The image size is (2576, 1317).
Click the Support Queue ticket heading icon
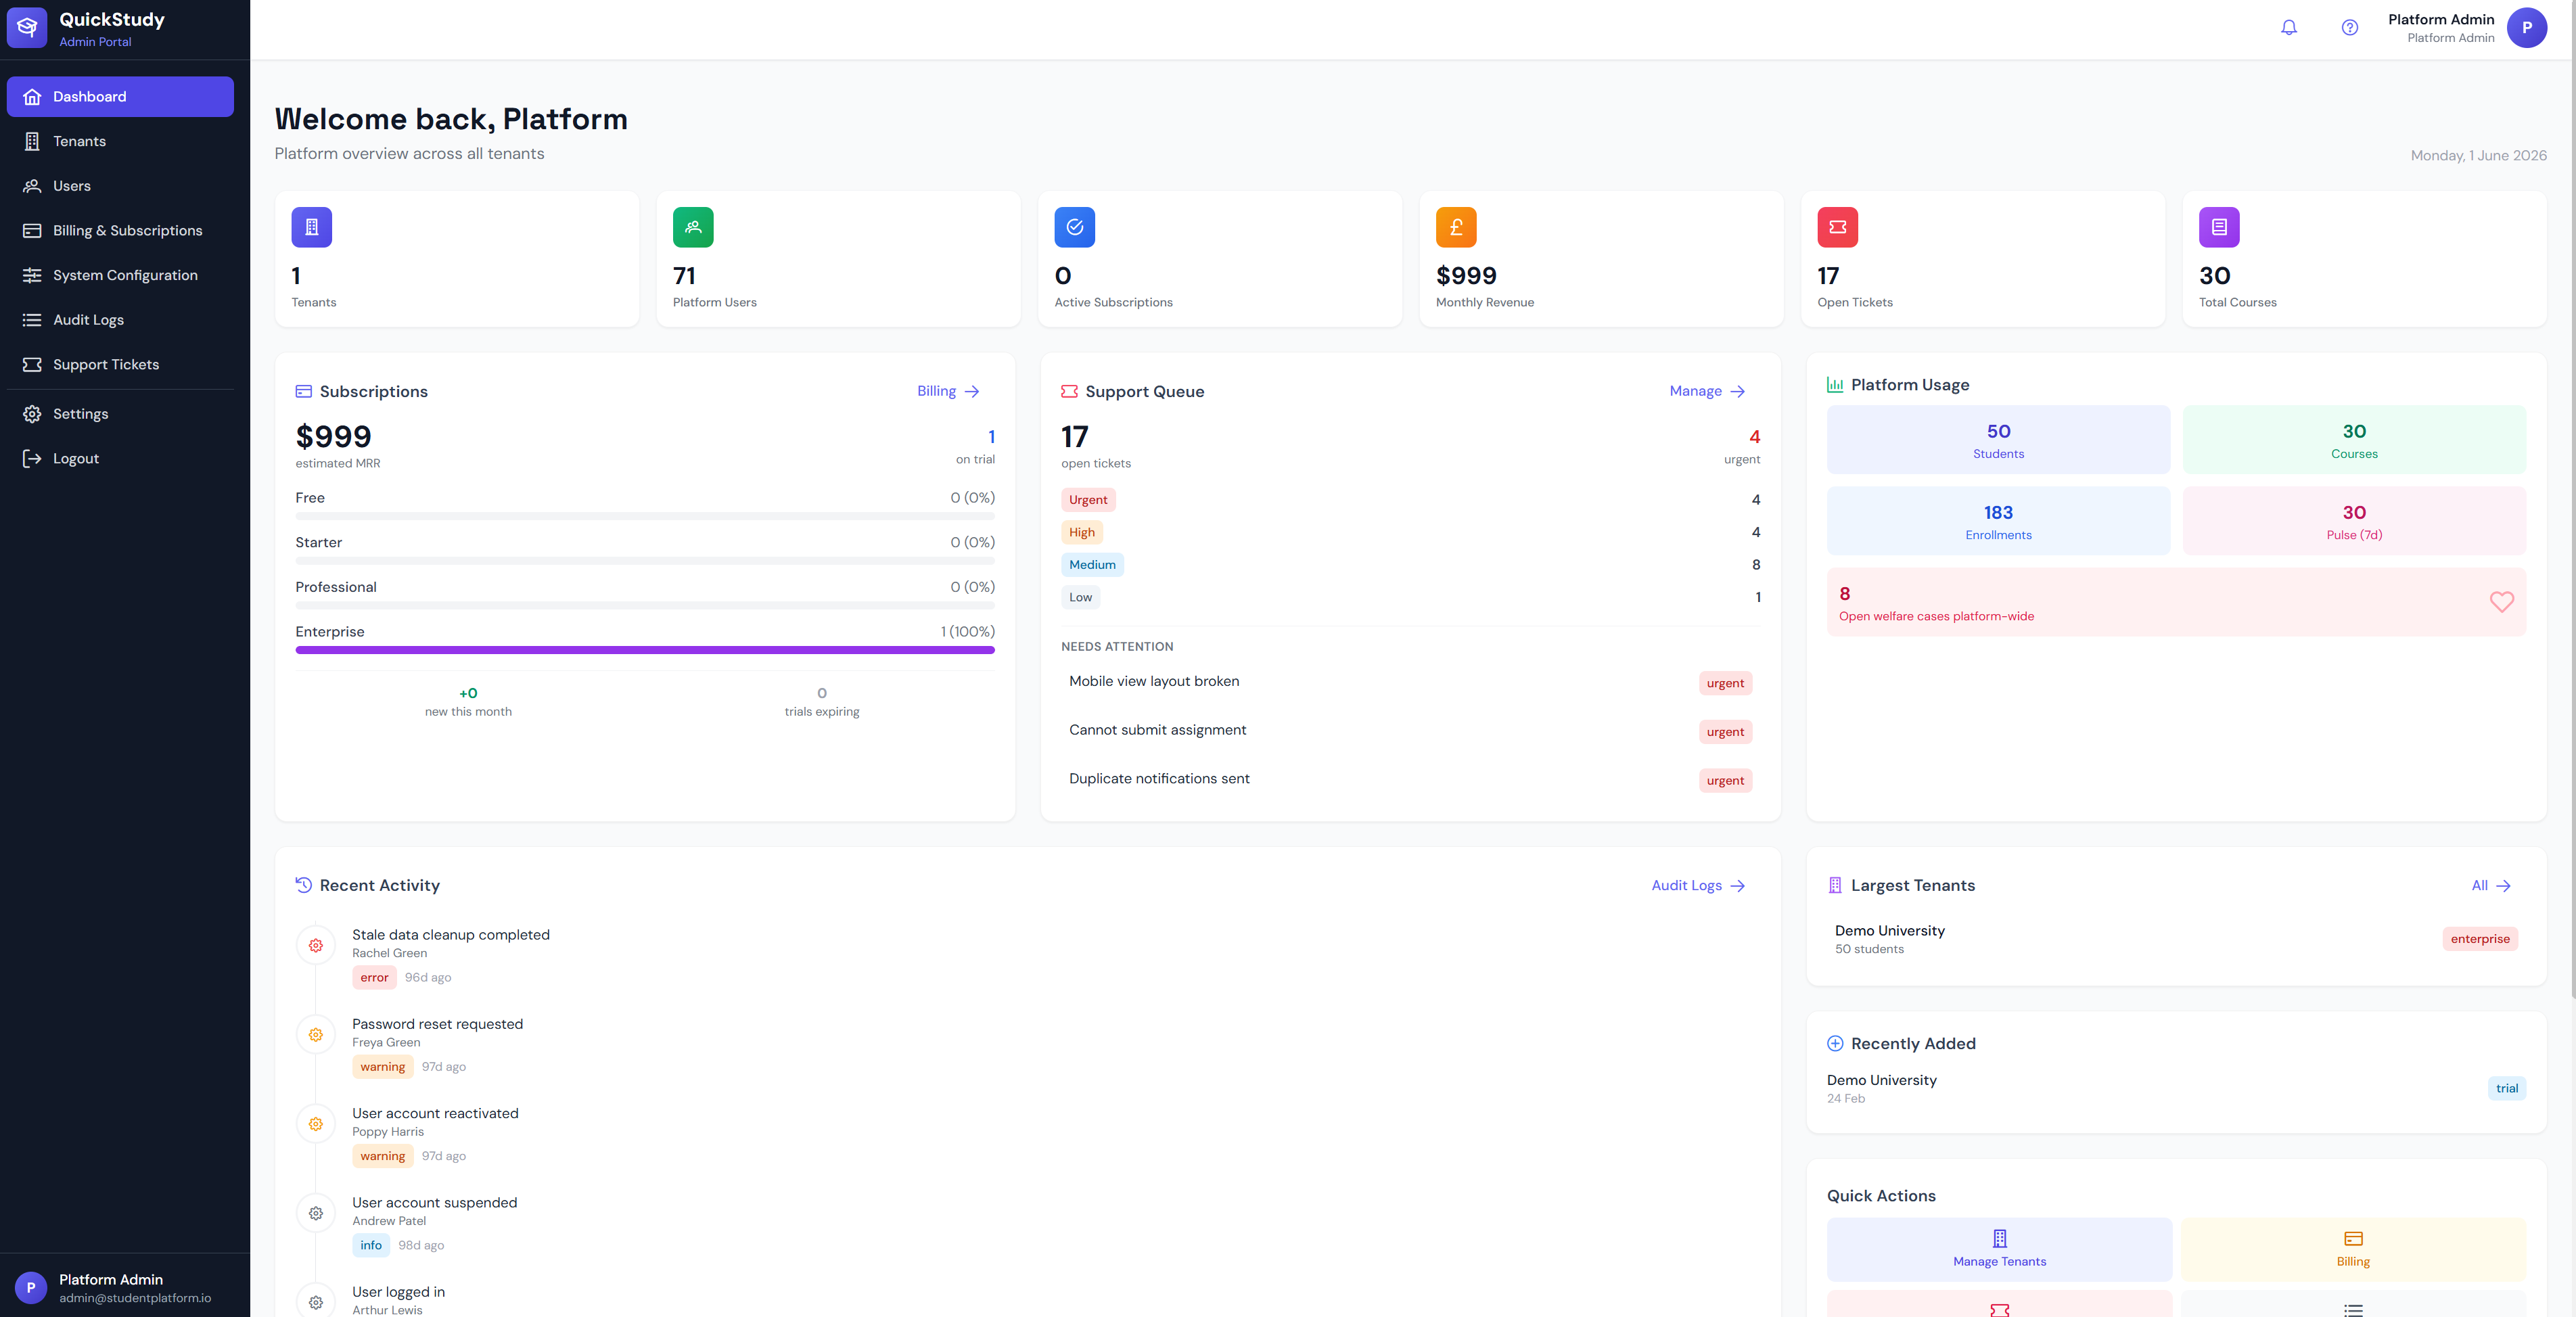pos(1070,391)
